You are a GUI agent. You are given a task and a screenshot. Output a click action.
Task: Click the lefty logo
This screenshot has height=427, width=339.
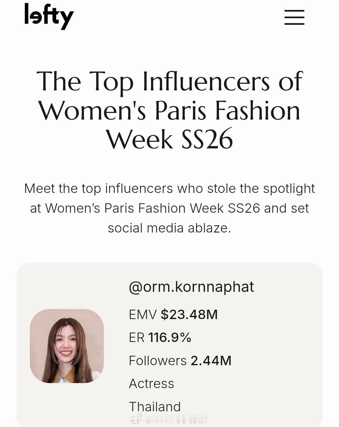click(49, 16)
